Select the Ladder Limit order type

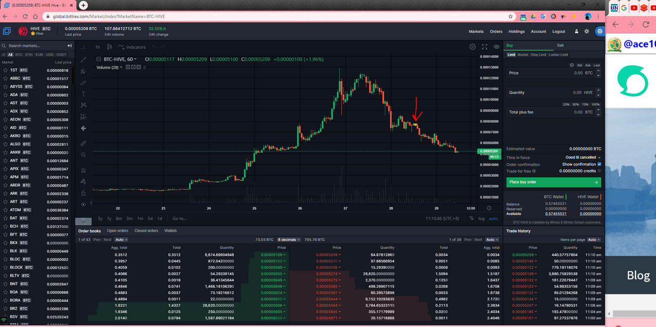pos(558,54)
